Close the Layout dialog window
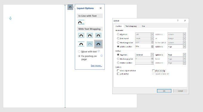The image size is (203, 112). coord(185,21)
